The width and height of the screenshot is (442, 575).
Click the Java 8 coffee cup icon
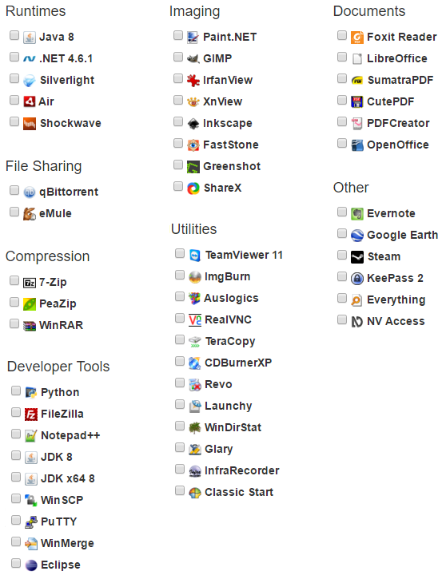point(30,37)
